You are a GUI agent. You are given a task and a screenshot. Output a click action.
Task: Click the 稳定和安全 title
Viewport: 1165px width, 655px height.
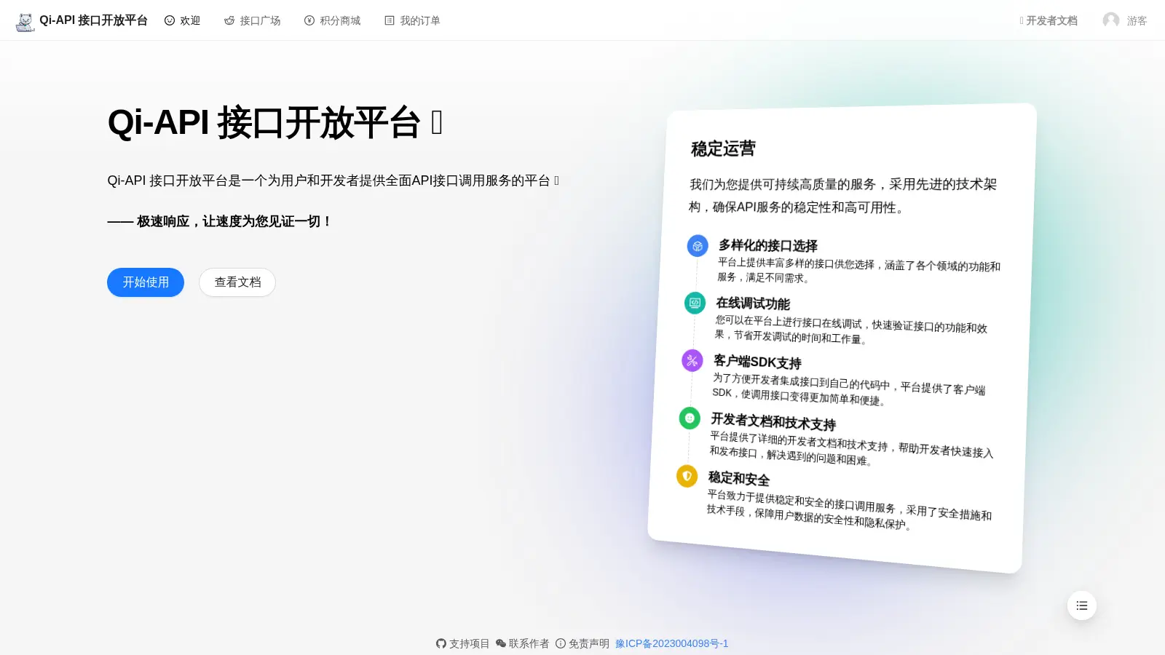point(739,478)
